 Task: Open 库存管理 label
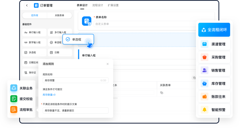tap(218, 84)
